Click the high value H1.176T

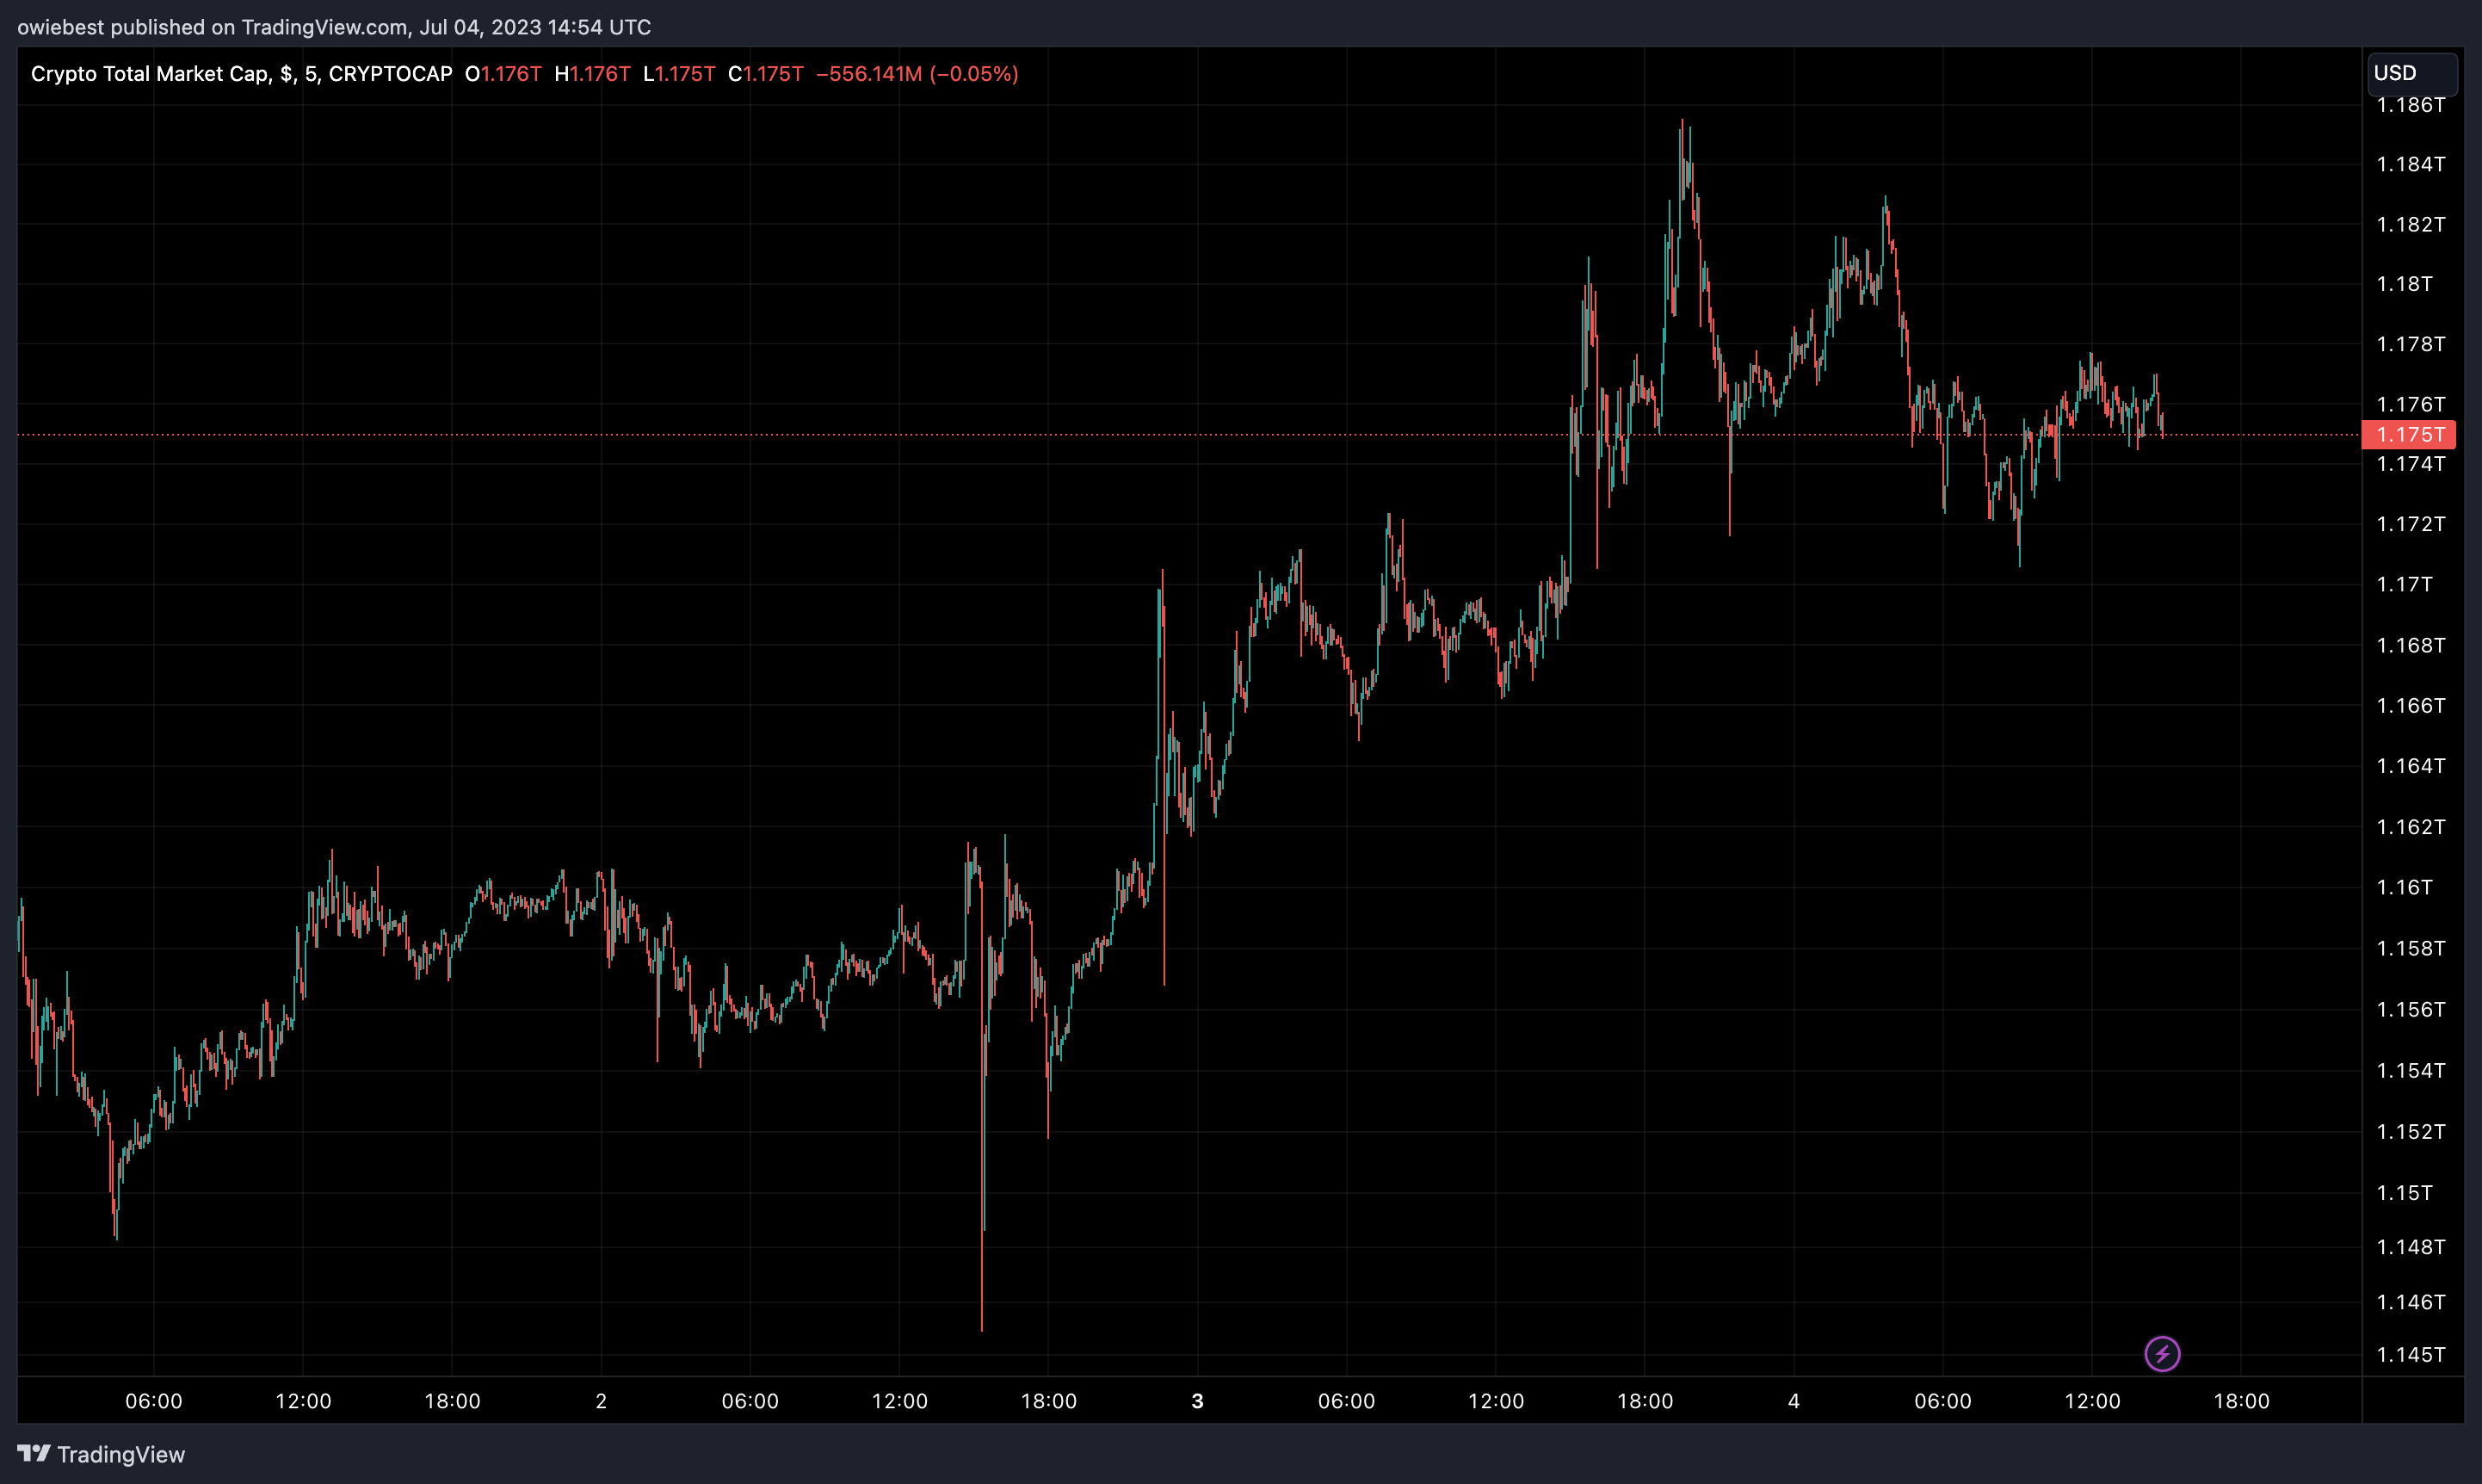coord(592,74)
